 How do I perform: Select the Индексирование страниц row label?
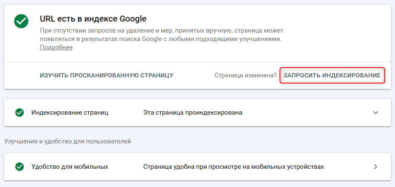point(70,113)
